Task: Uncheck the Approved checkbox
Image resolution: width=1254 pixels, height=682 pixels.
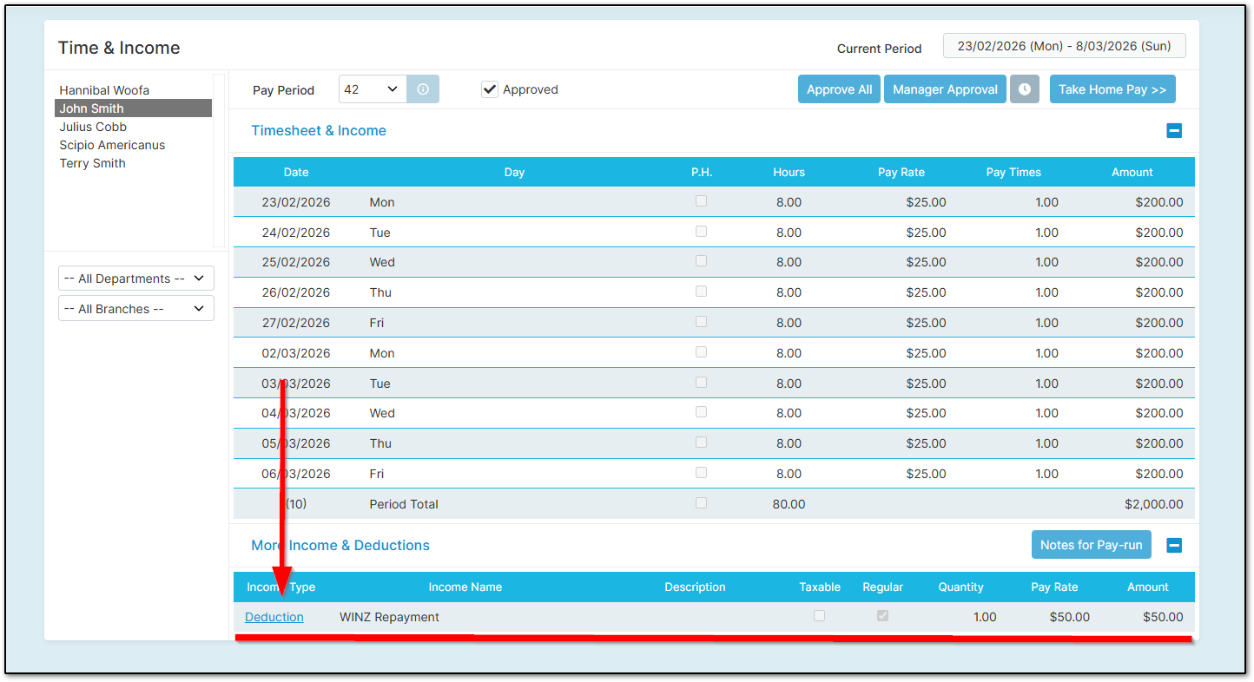Action: click(x=490, y=89)
